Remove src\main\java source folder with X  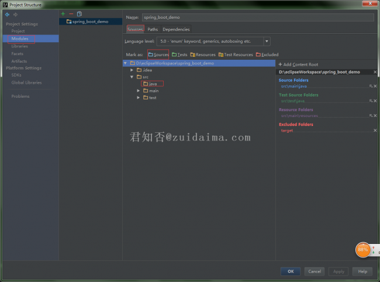pos(375,86)
